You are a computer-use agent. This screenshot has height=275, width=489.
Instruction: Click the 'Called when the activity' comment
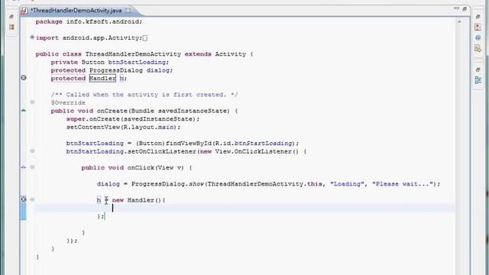(144, 95)
